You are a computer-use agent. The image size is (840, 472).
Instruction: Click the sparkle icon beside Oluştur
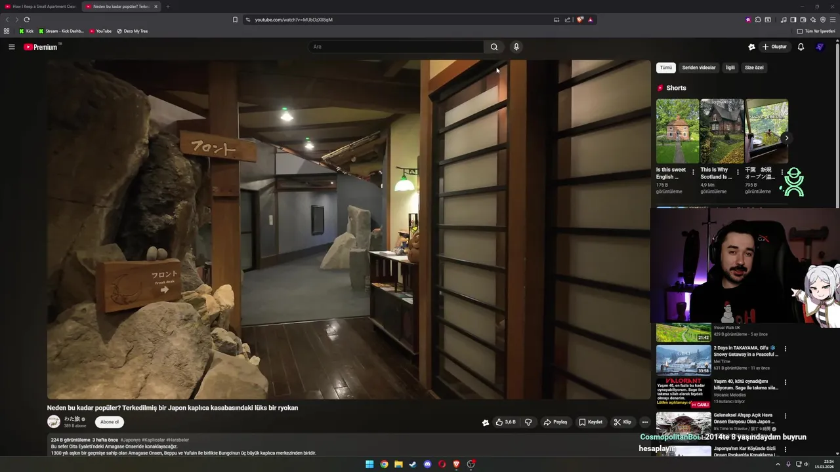click(751, 47)
